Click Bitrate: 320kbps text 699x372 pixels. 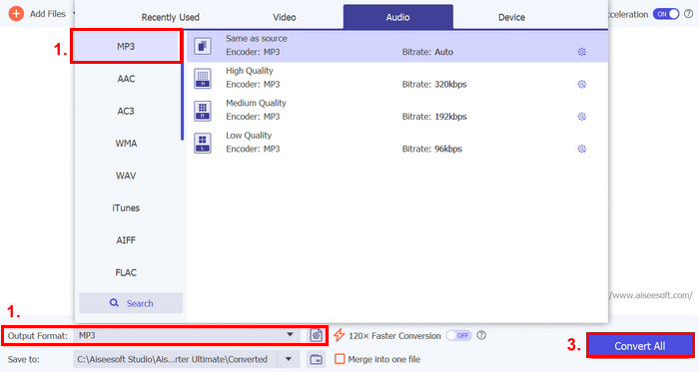coord(434,84)
